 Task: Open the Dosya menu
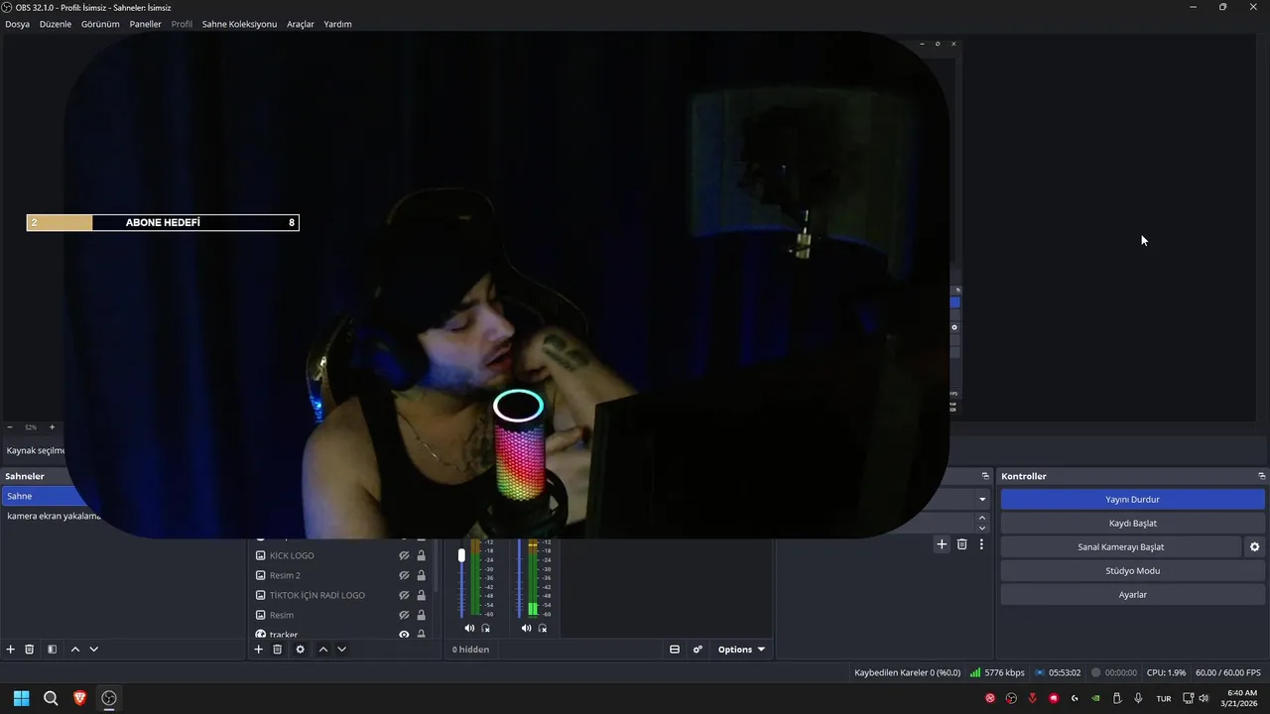click(x=17, y=24)
